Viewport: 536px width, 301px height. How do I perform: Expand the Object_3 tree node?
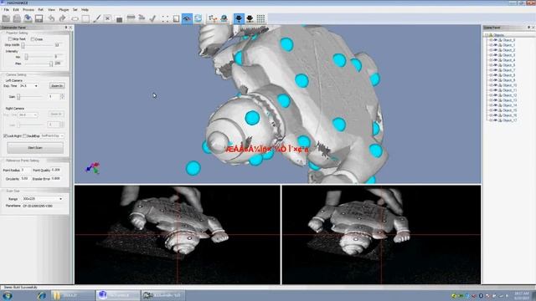[491, 55]
